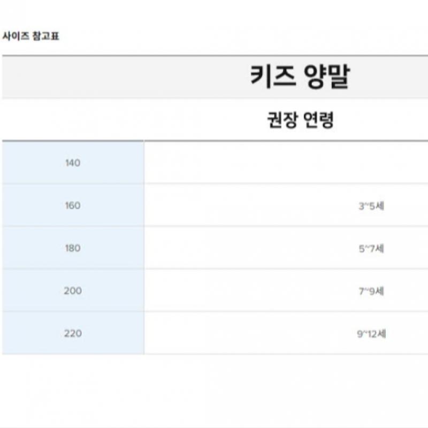
Task: Click the 7~9세 age value
Action: [371, 291]
